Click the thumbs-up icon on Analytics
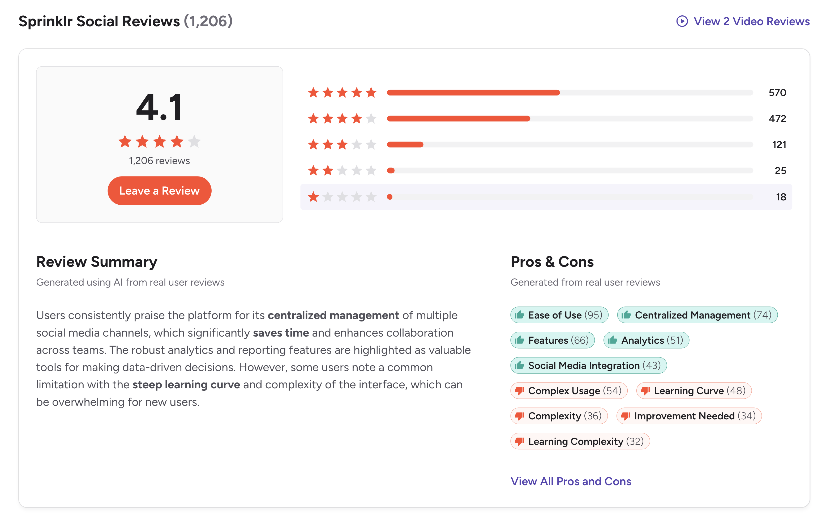 (613, 340)
